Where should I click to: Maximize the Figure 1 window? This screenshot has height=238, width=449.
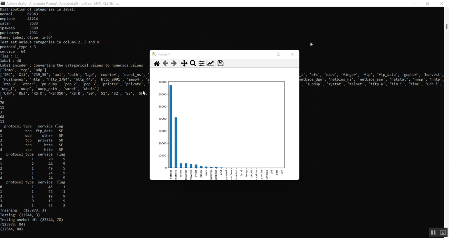[278, 54]
